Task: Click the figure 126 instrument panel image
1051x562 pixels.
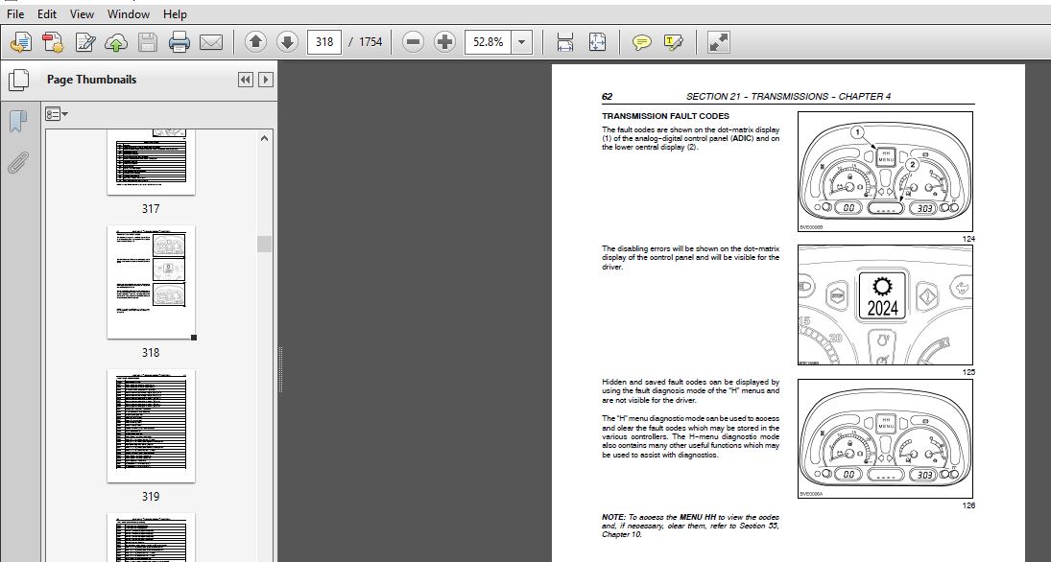Action: pyautogui.click(x=886, y=438)
